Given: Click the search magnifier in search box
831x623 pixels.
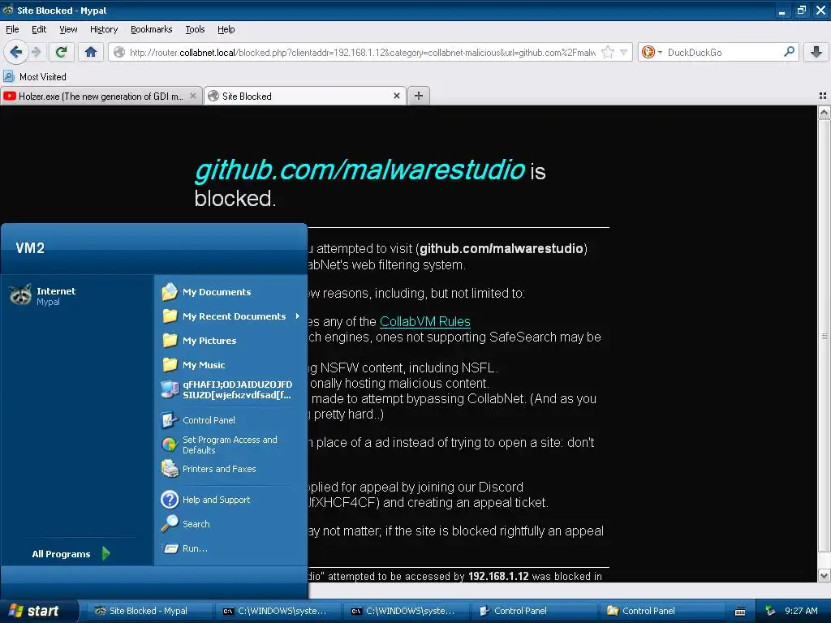Looking at the screenshot, I should coord(789,52).
